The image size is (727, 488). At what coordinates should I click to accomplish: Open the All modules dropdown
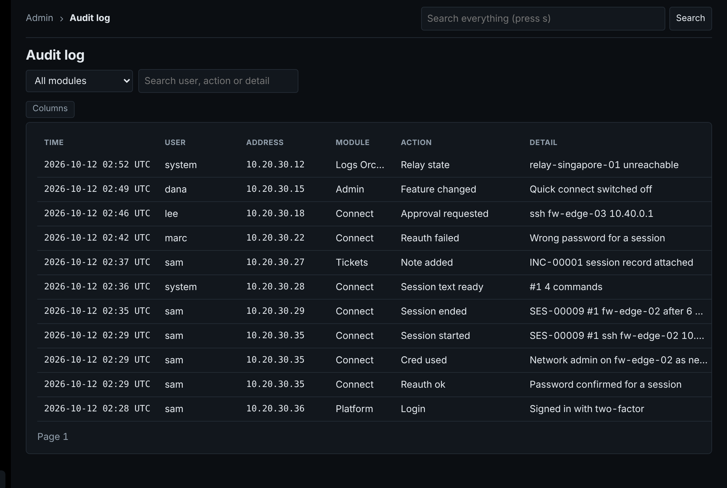click(x=79, y=81)
